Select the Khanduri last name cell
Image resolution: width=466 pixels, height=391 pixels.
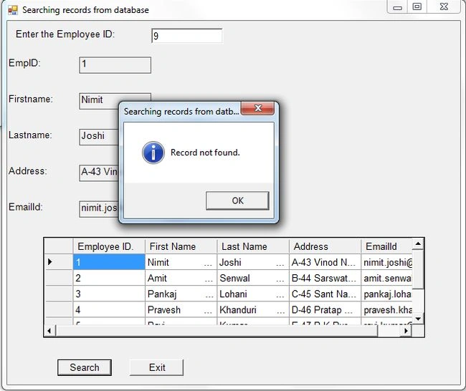(253, 309)
